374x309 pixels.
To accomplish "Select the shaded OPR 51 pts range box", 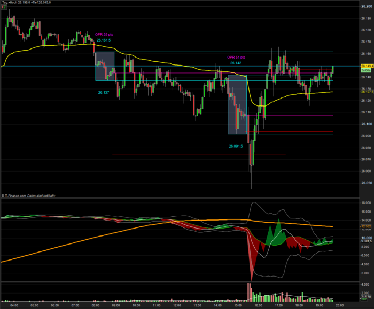I will pyautogui.click(x=237, y=104).
